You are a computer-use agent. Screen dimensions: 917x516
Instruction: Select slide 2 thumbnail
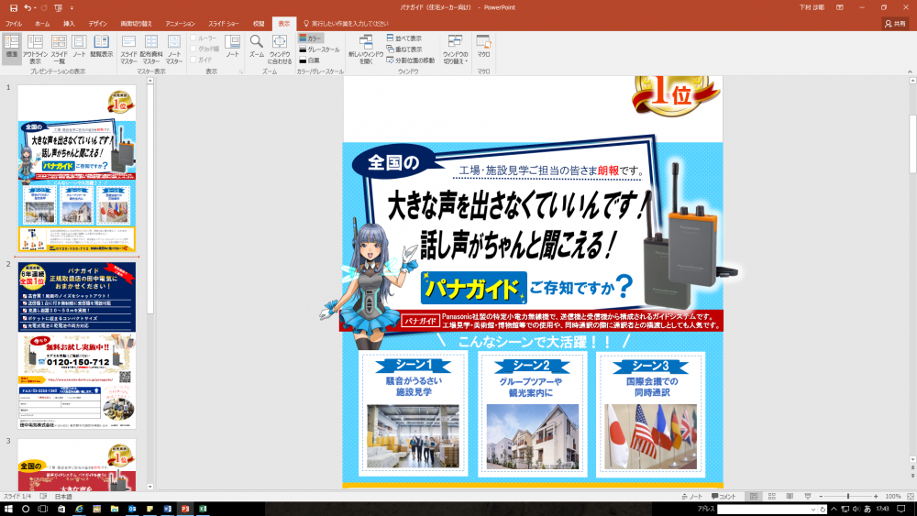pyautogui.click(x=77, y=346)
